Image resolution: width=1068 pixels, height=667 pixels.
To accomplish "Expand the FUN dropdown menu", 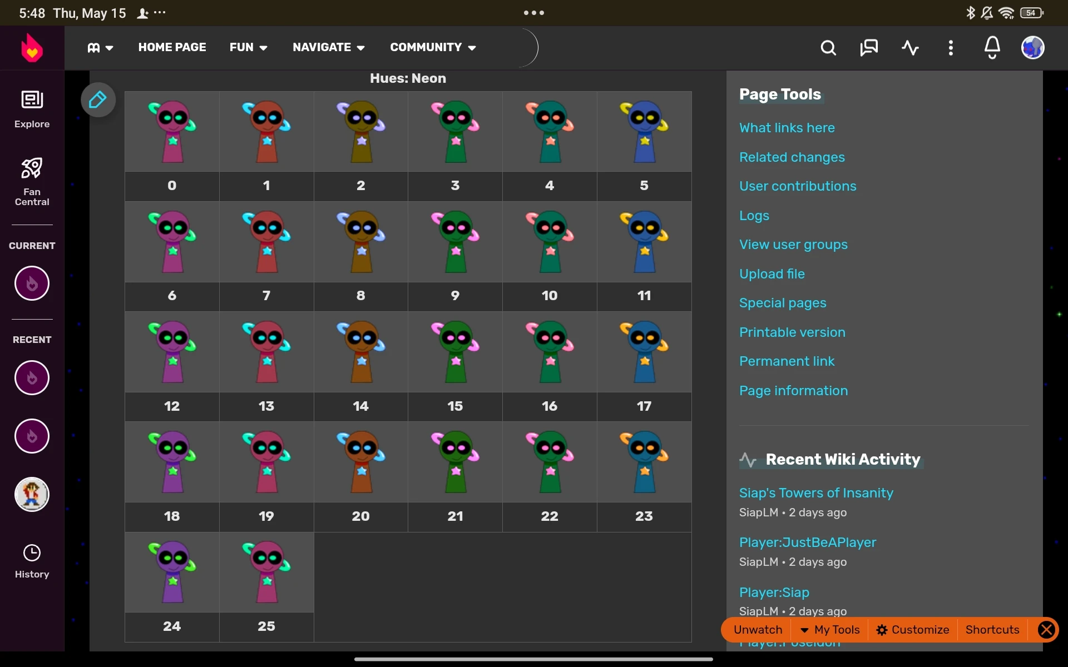I will pyautogui.click(x=248, y=48).
